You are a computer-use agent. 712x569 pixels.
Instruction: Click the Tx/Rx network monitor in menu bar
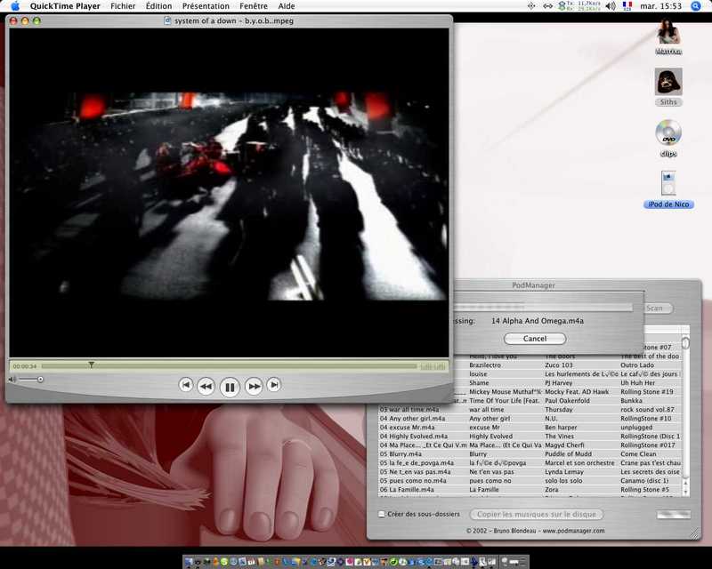coord(579,6)
